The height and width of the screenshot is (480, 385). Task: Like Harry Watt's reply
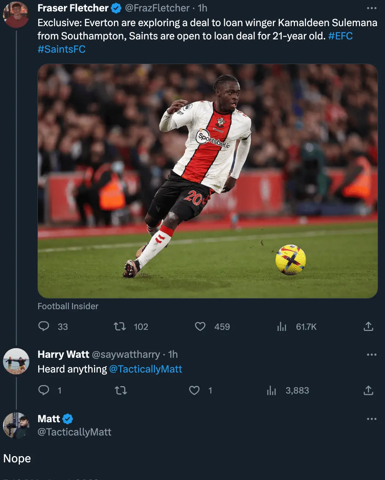pos(194,390)
